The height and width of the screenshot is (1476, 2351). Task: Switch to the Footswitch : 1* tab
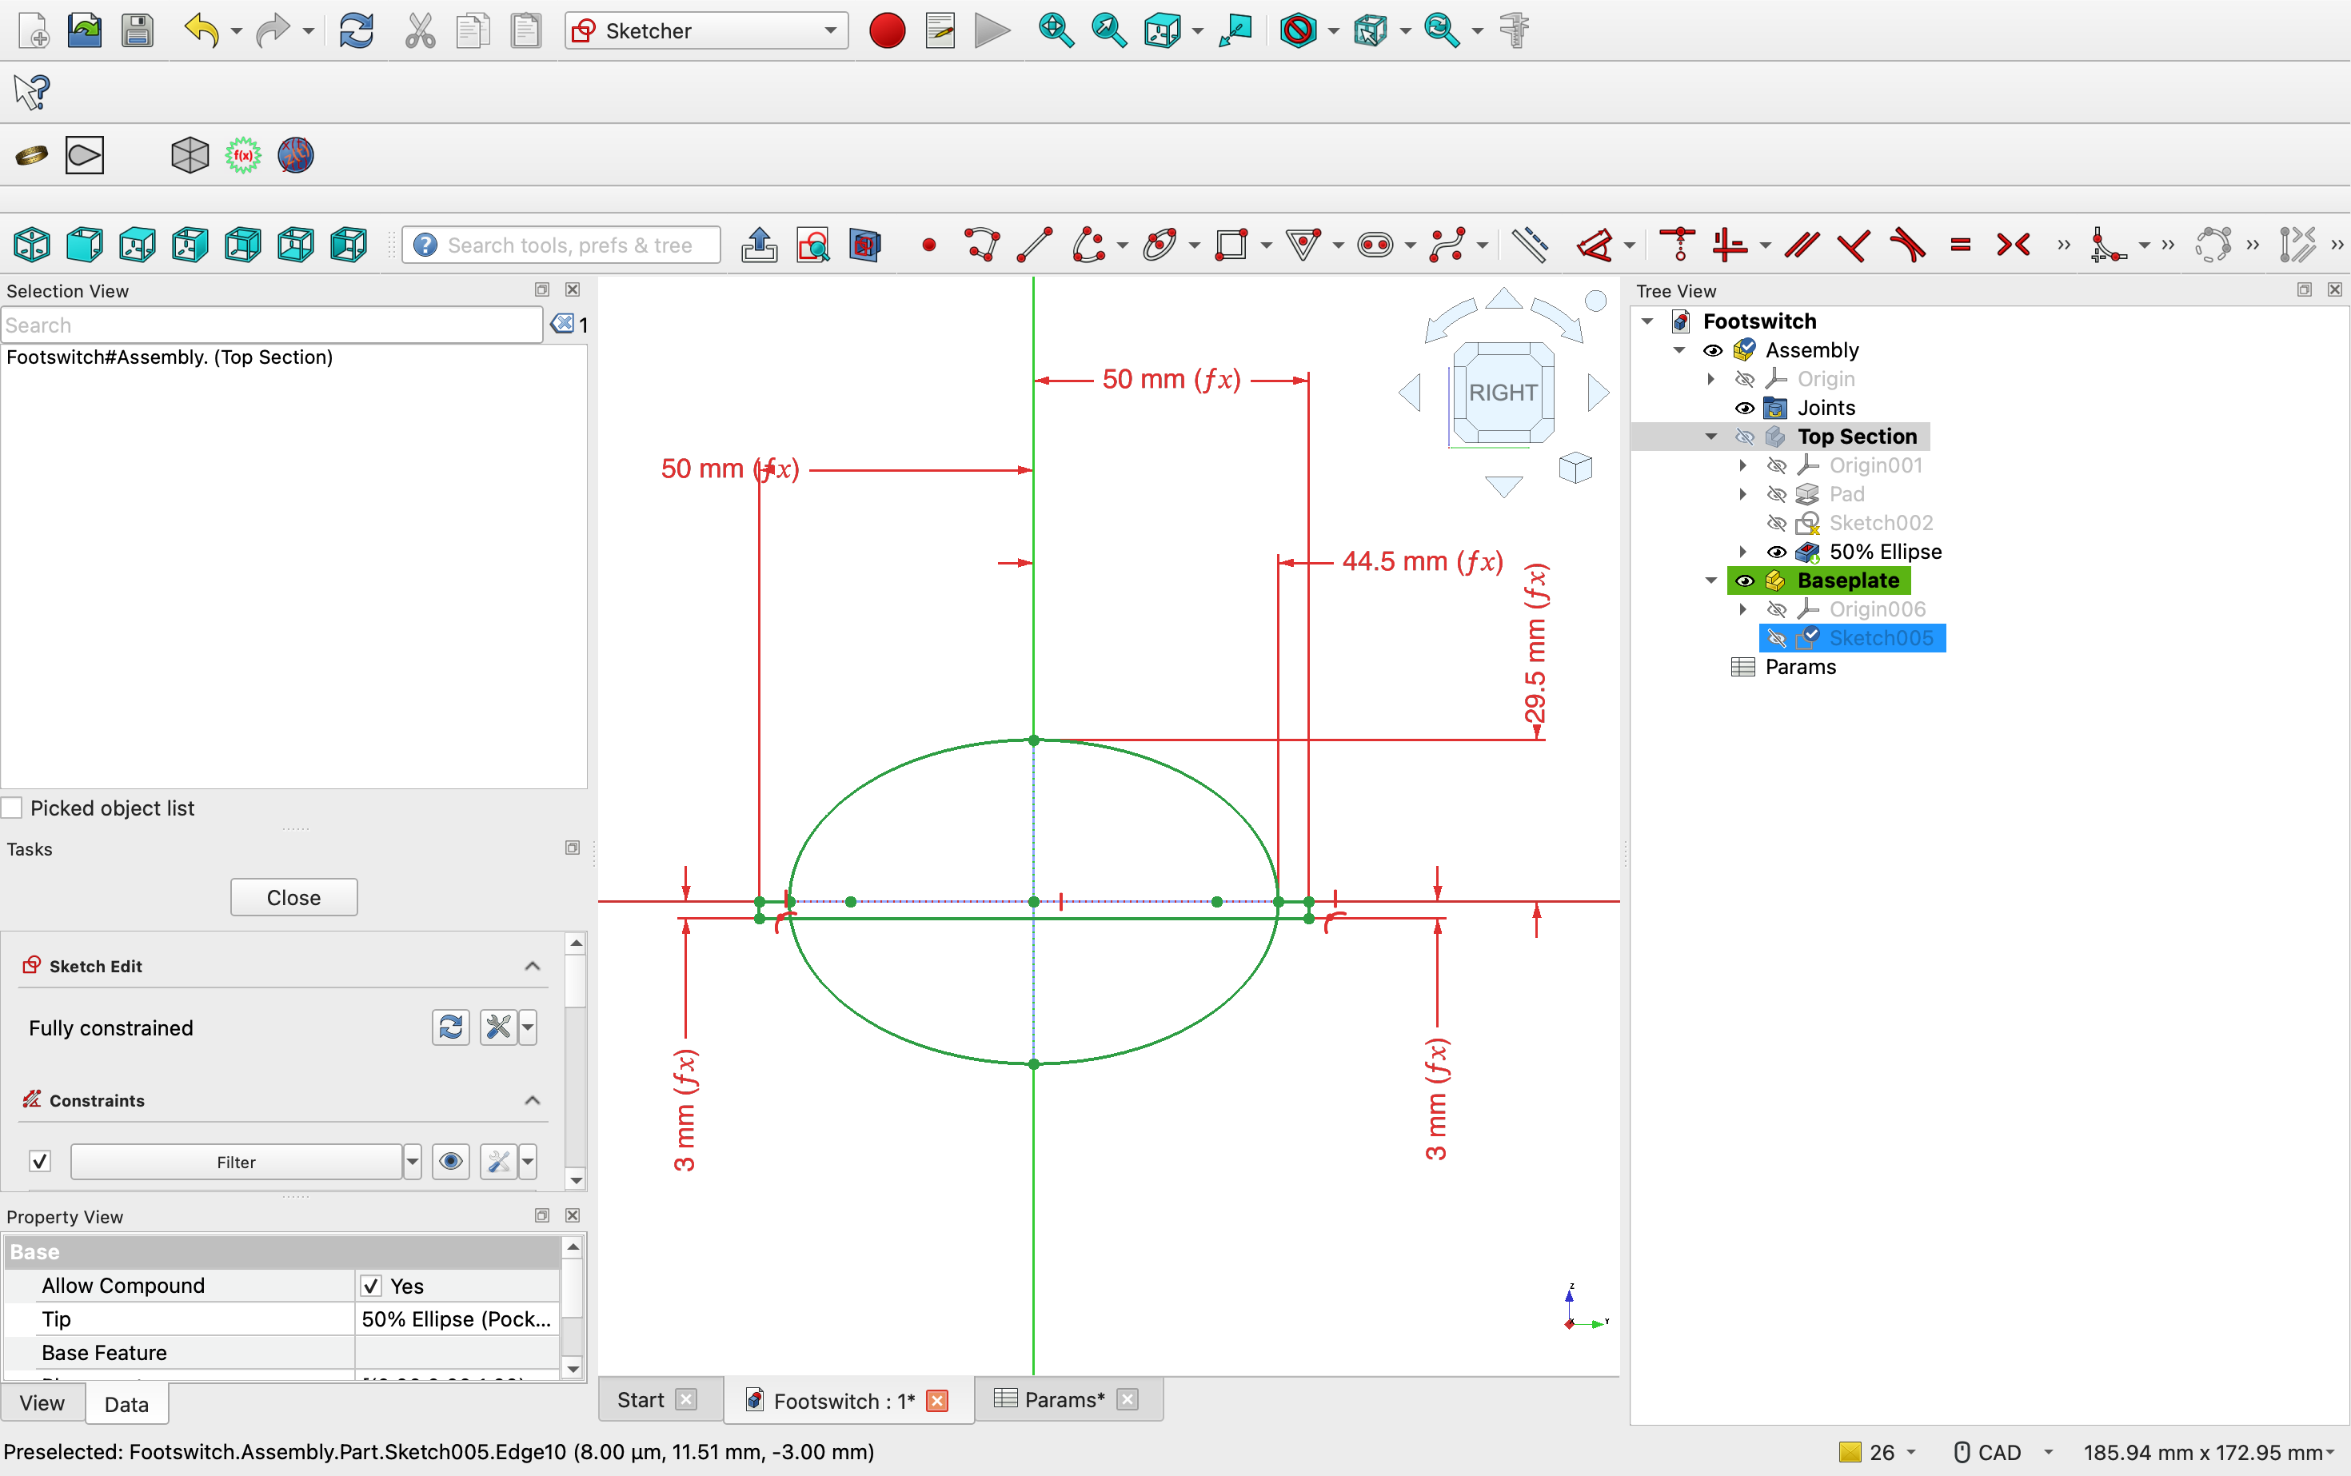pos(844,1401)
